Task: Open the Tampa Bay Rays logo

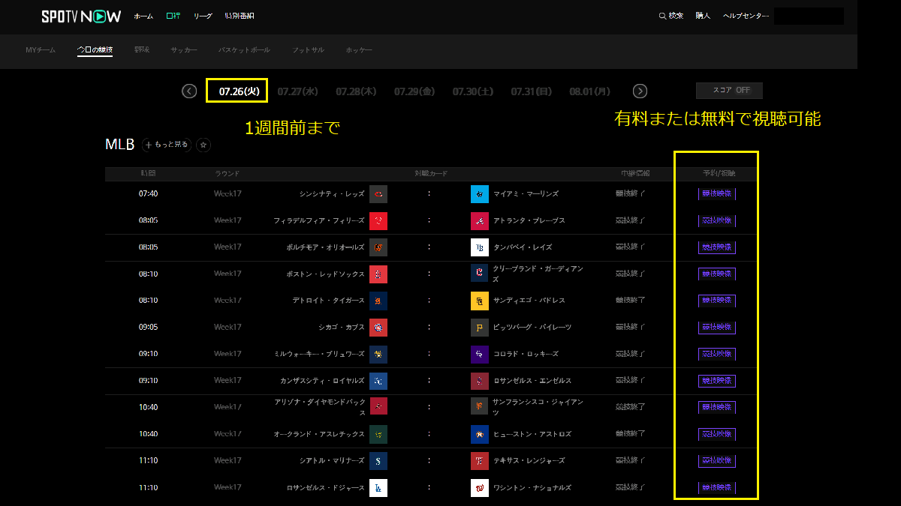Action: click(480, 247)
